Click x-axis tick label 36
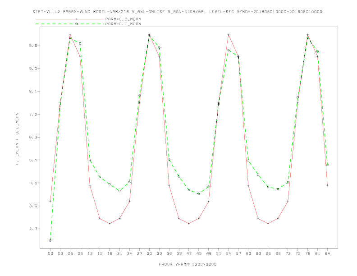The height and width of the screenshot is (276, 357). coord(169,253)
